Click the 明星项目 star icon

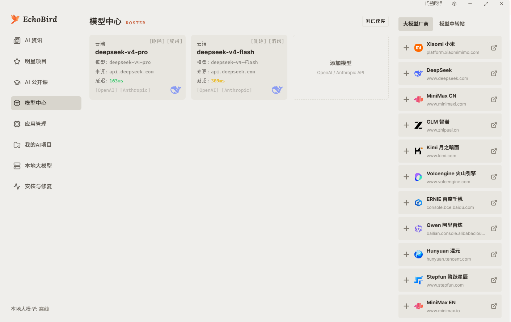tap(17, 61)
